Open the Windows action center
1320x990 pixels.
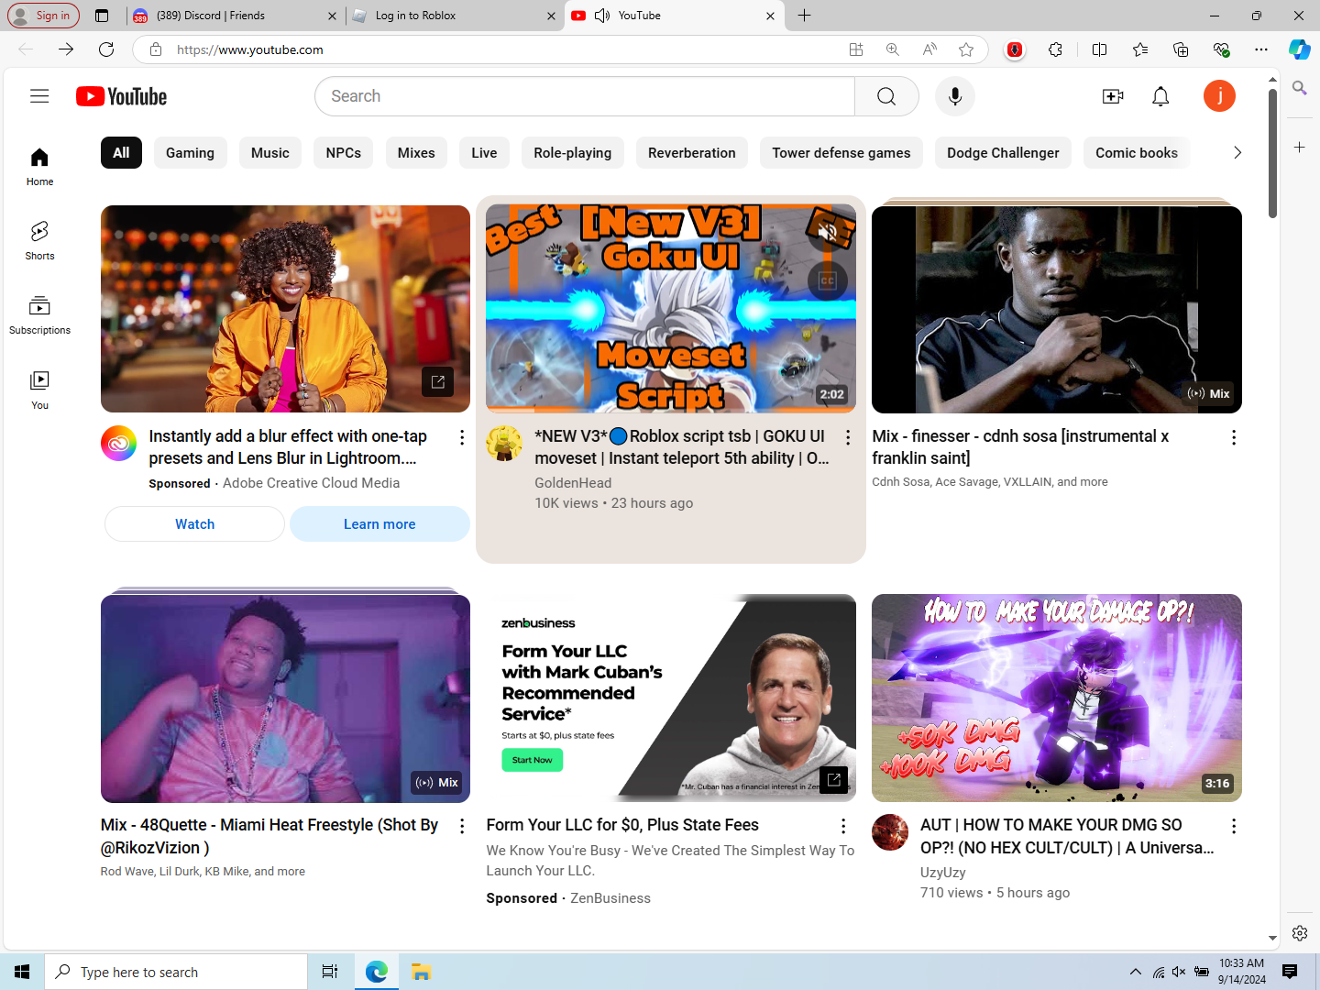tap(1290, 972)
